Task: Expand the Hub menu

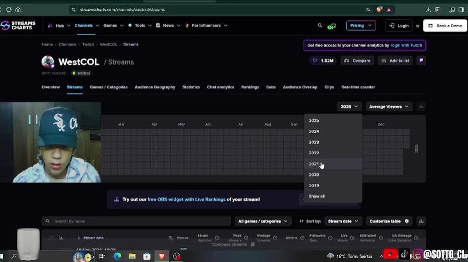Action: [59, 25]
